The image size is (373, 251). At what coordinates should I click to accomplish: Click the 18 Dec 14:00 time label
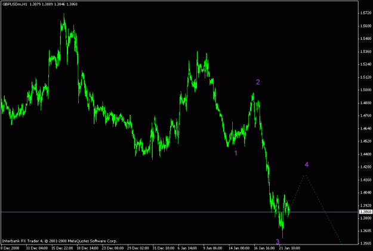[87, 248]
